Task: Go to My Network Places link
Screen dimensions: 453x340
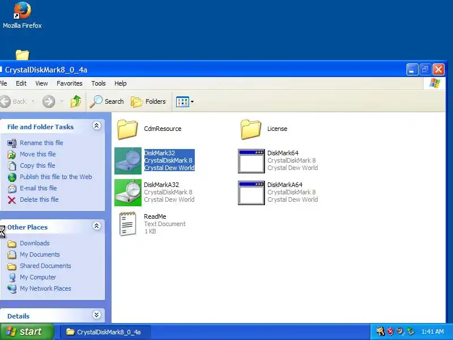Action: click(x=45, y=288)
